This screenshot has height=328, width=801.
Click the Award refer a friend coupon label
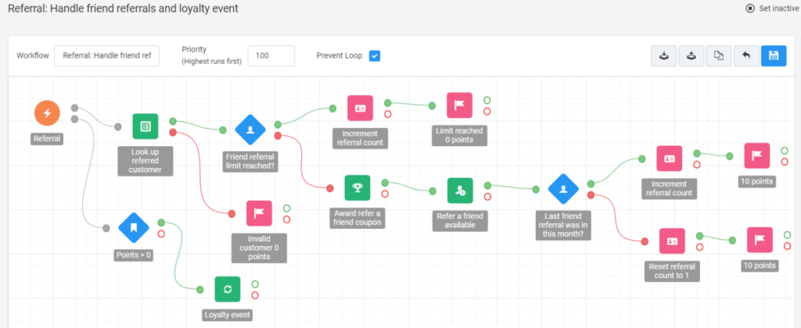[357, 218]
